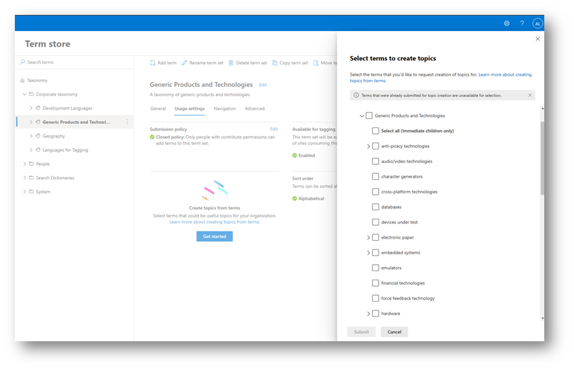Viewport: 574px width, 371px height.
Task: Click the Move term set icon
Action: coord(316,63)
